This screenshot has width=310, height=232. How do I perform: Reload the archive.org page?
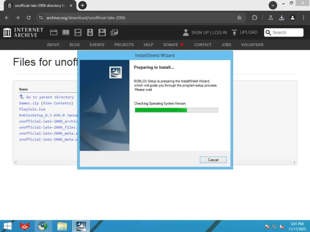[28, 18]
